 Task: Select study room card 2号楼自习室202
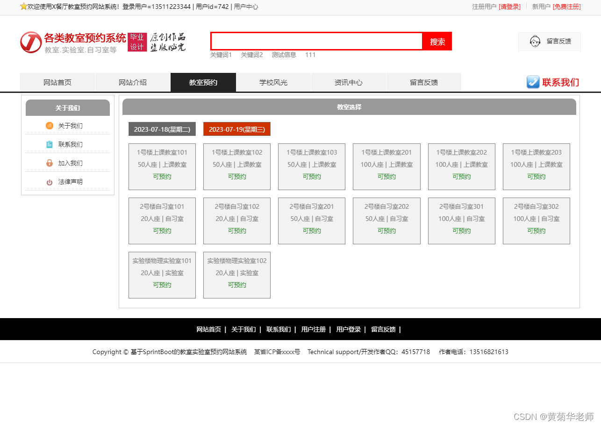tap(386, 221)
